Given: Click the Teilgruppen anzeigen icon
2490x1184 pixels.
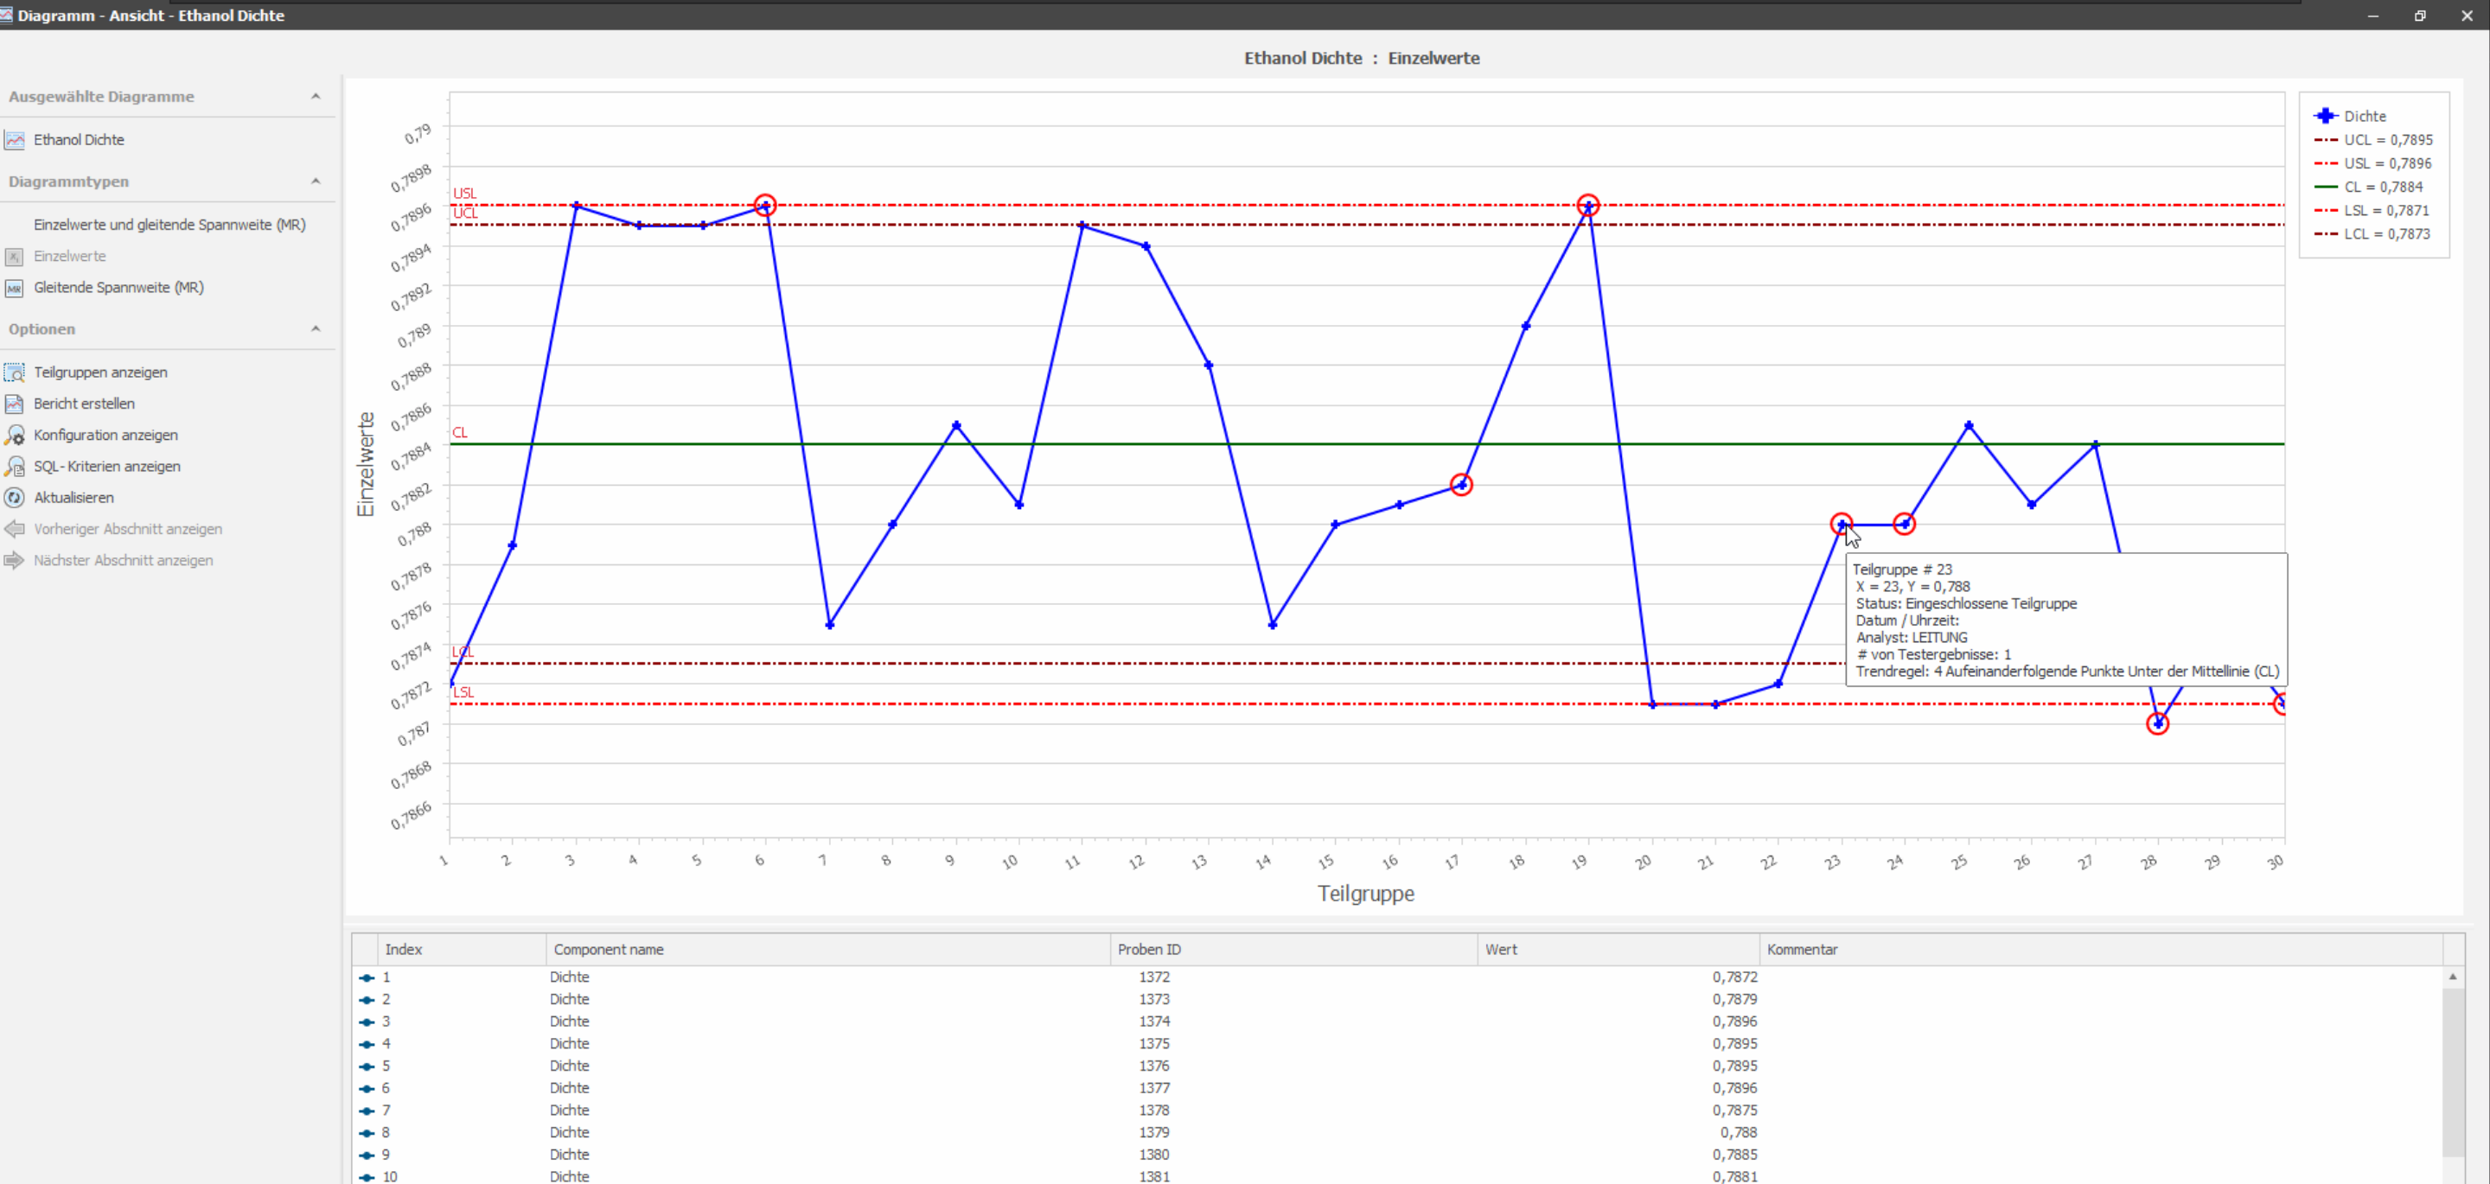Looking at the screenshot, I should tap(15, 372).
